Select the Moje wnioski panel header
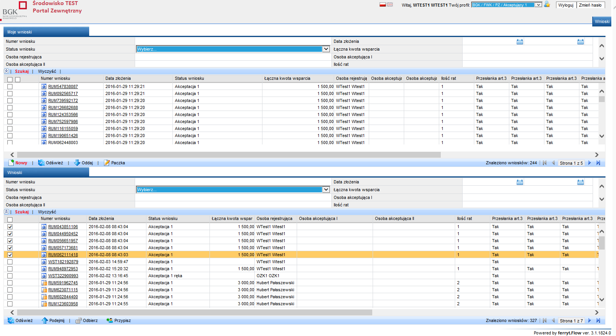 (x=46, y=32)
